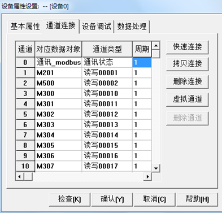This screenshot has width=222, height=213.
Task: Select the 读写00010 channel type cell
Action: point(107,93)
